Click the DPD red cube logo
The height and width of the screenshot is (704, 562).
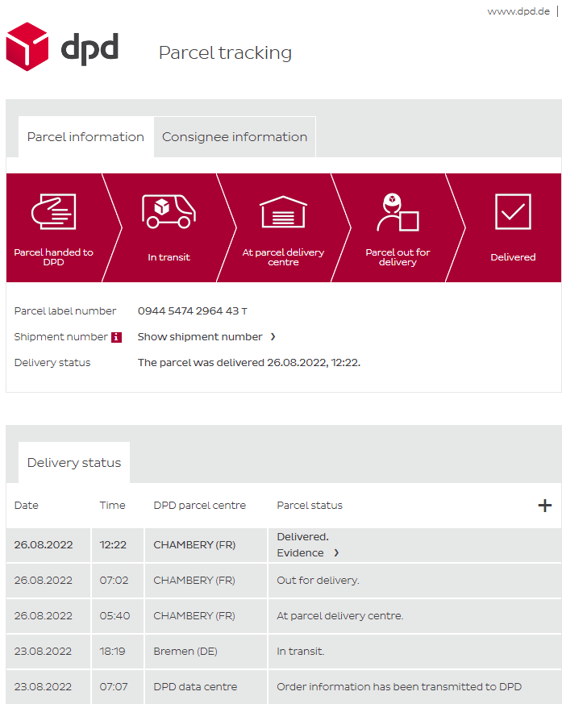tap(27, 47)
